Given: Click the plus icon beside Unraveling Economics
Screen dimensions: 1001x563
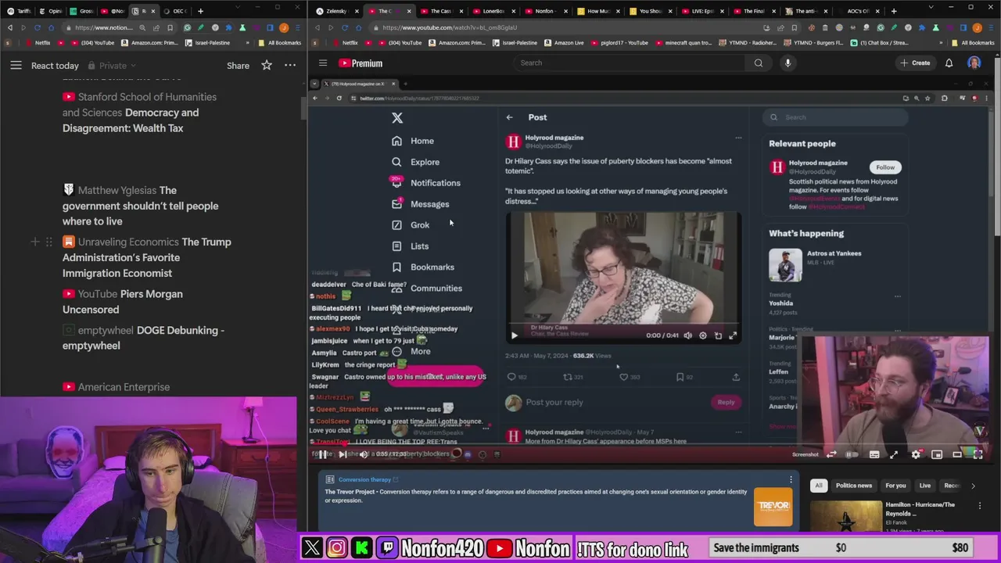Looking at the screenshot, I should tap(34, 242).
